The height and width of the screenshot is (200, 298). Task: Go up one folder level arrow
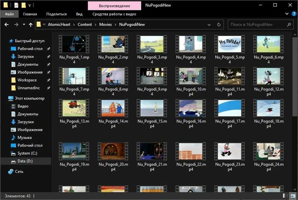tap(31, 24)
